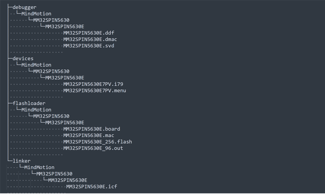The width and height of the screenshot is (325, 194).
Task: Click the MM32SPIN5630E.board file
Action: click(x=92, y=129)
